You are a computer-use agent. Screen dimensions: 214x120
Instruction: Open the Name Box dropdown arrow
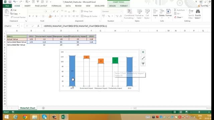18,26
